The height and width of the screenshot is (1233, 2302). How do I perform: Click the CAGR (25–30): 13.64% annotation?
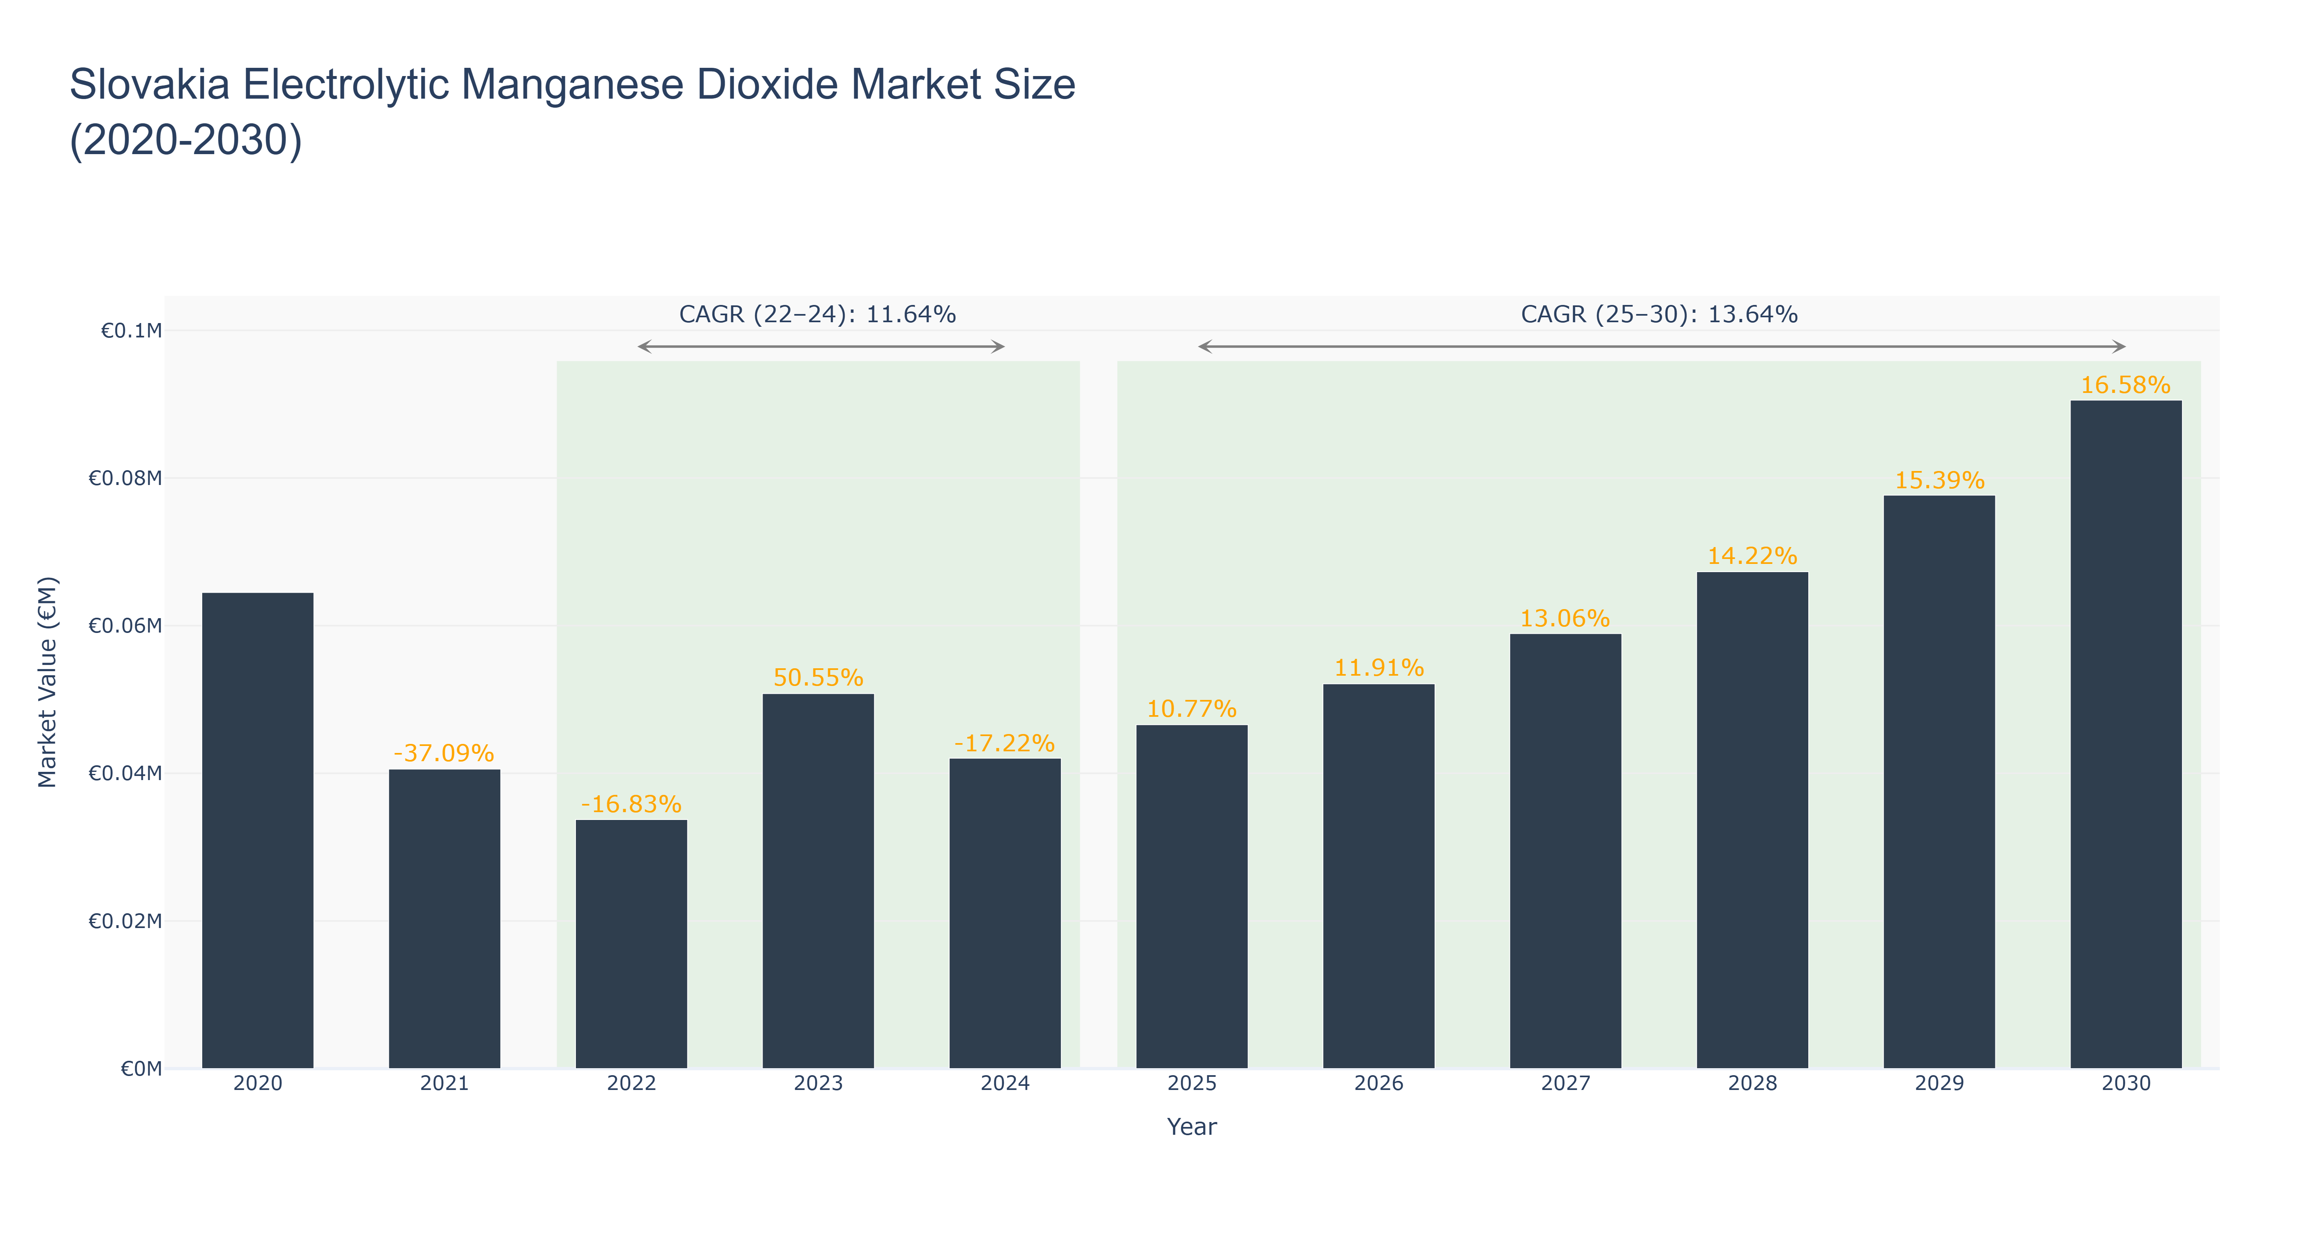tap(1659, 314)
